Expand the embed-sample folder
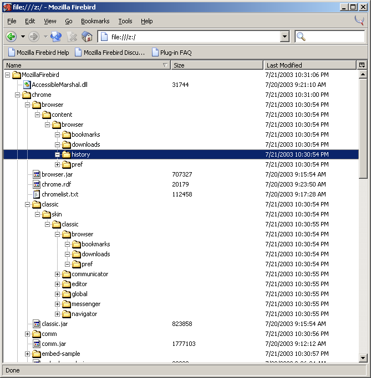Image resolution: width=371 pixels, height=378 pixels. pyautogui.click(x=28, y=354)
